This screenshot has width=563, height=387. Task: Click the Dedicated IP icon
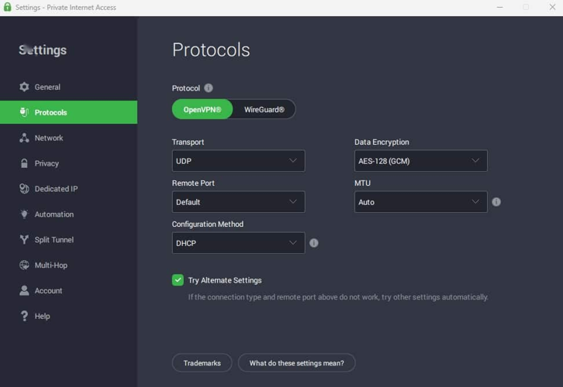coord(24,189)
